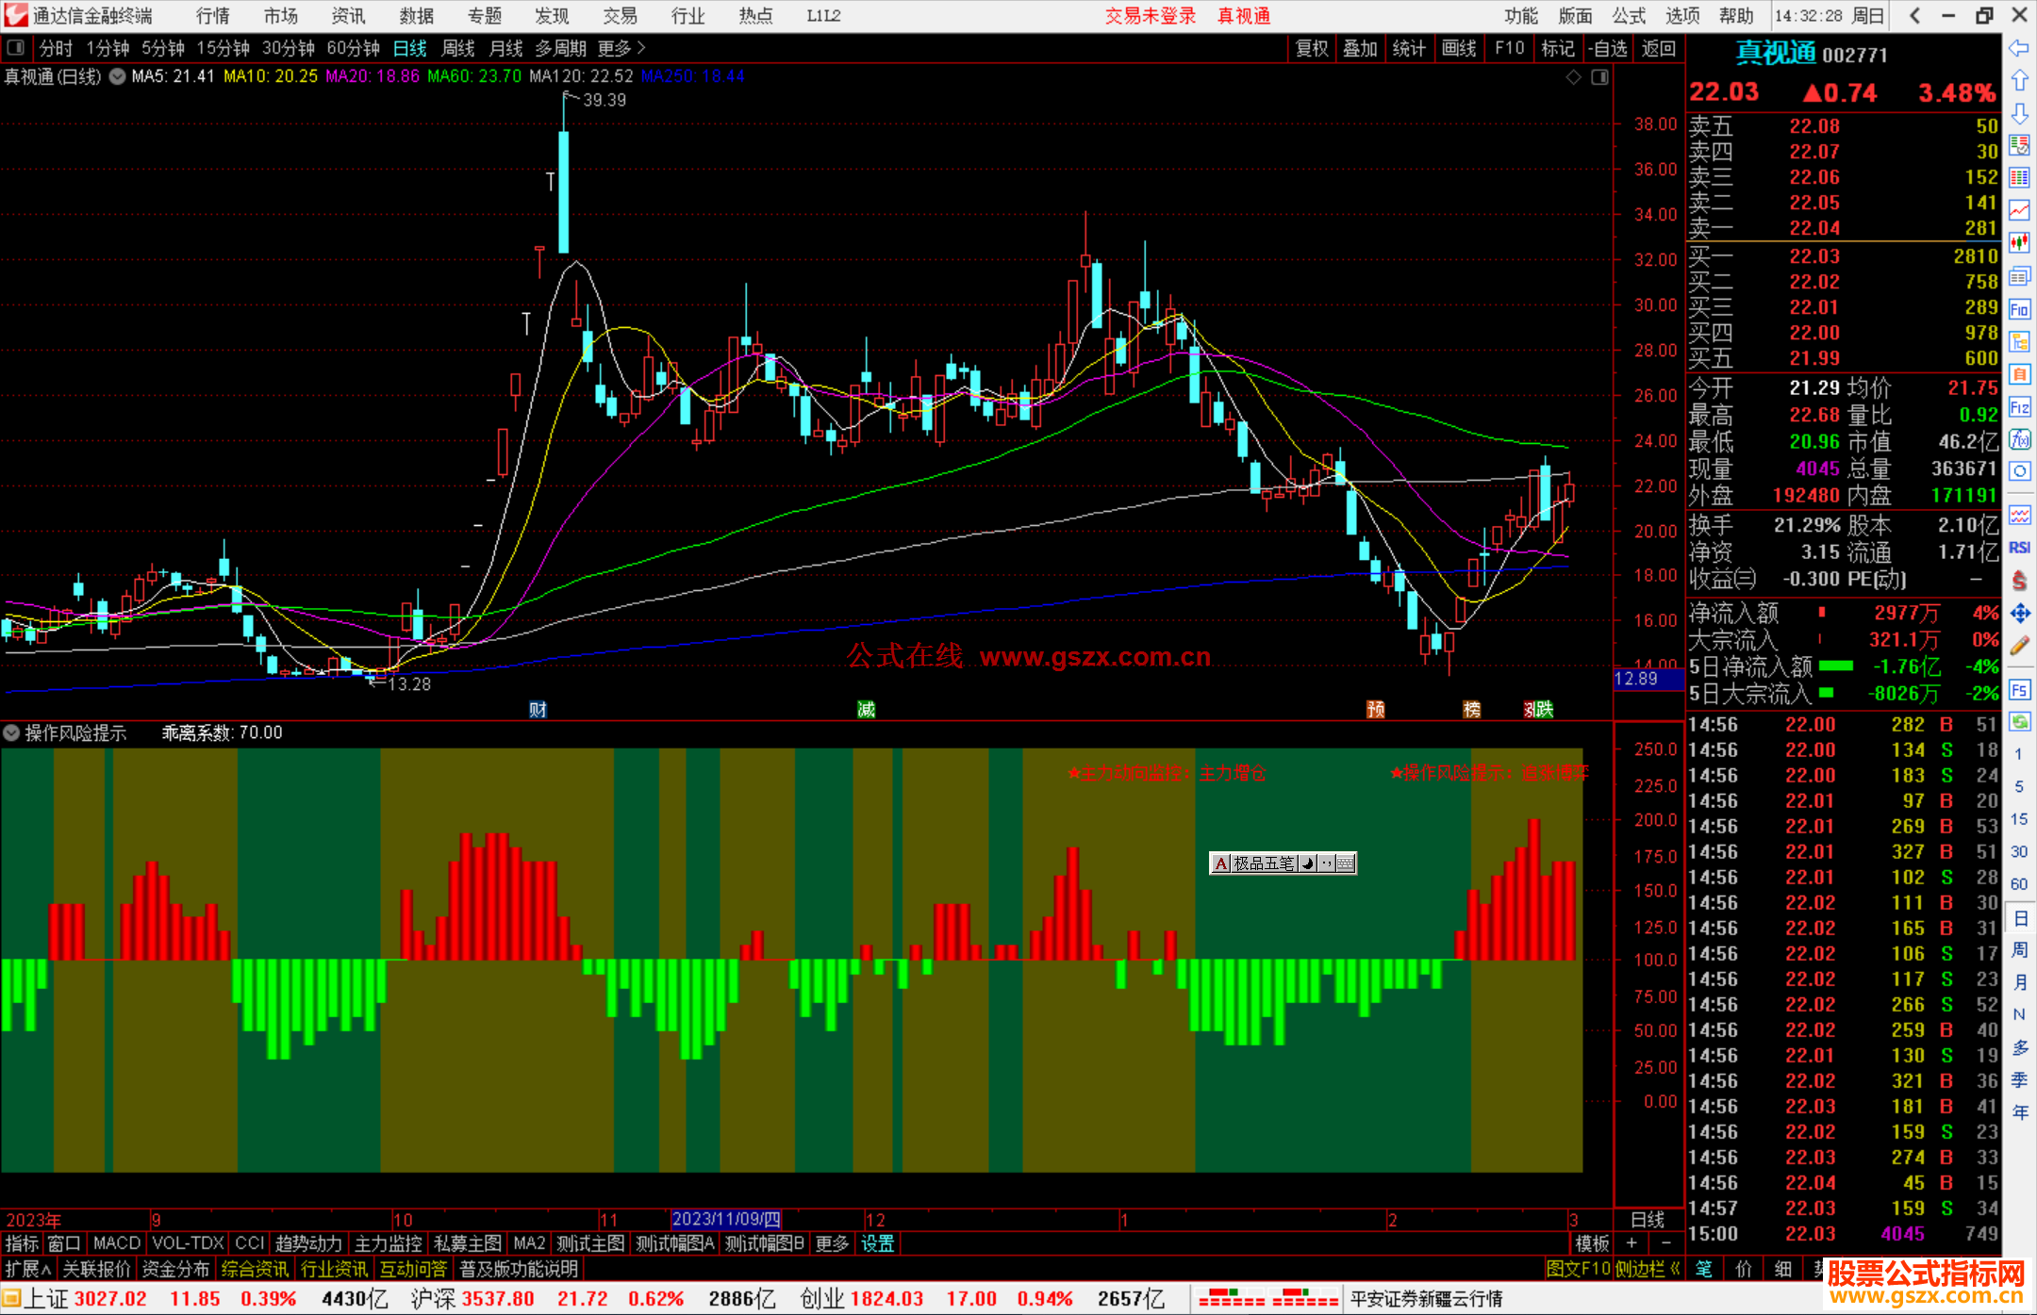Switch to the MACD indicator tab
This screenshot has width=2037, height=1315.
117,1243
